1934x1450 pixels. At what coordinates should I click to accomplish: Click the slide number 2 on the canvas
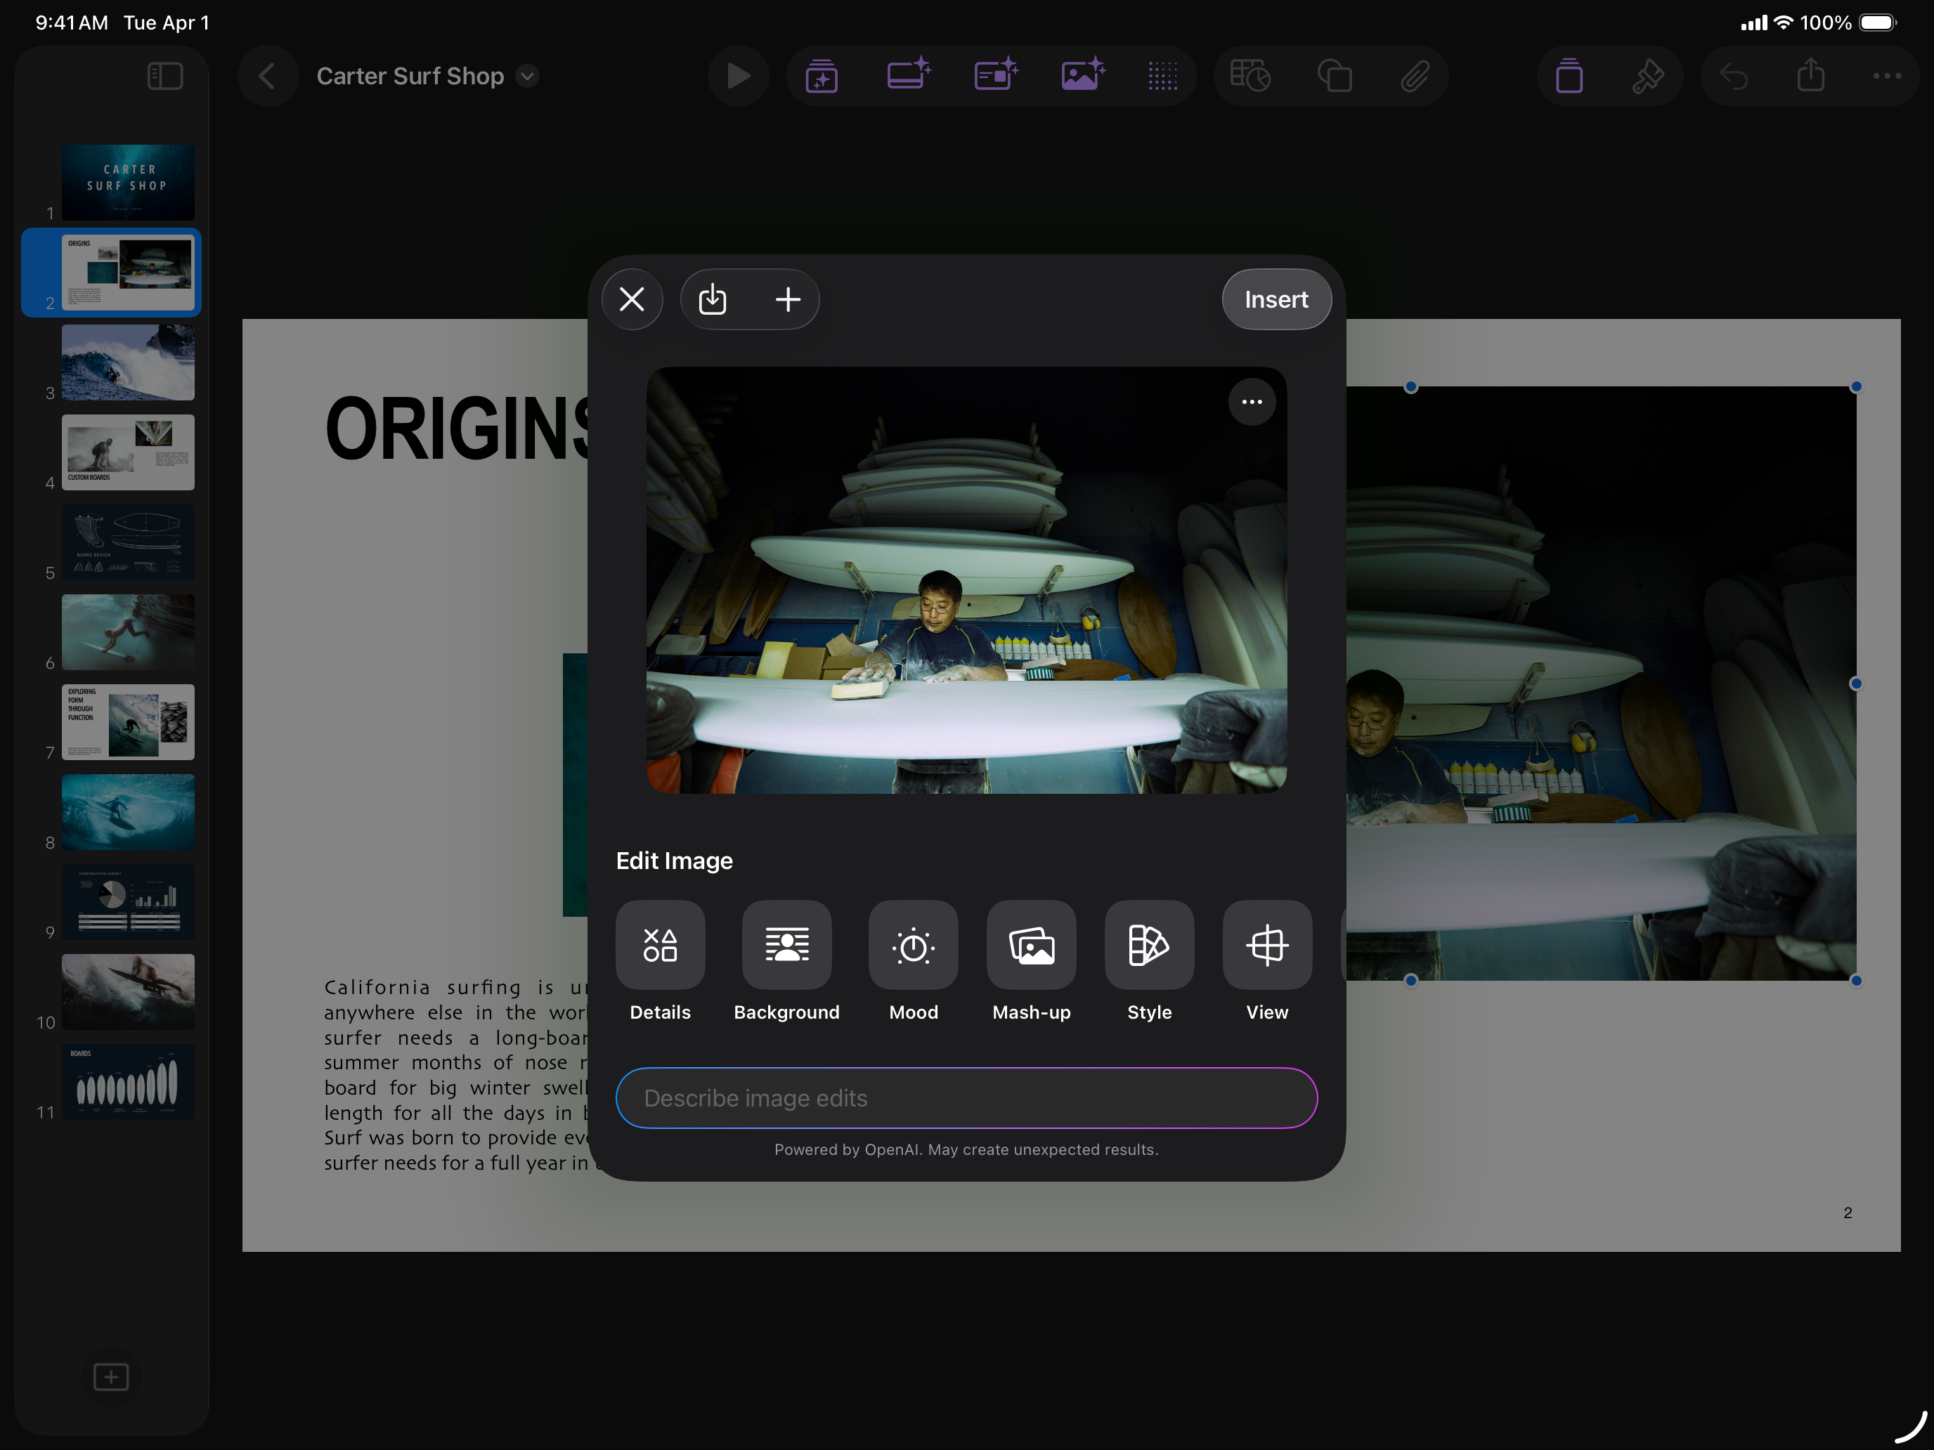tap(1848, 1213)
